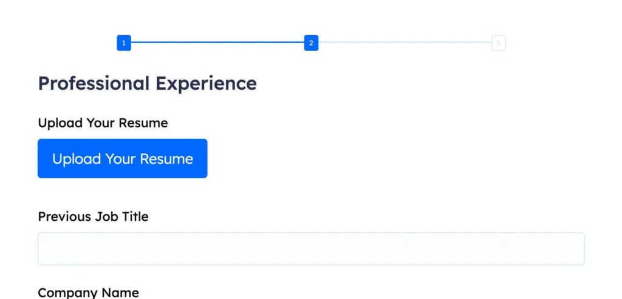This screenshot has width=622, height=299.
Task: Click the form's section title text
Action: point(147,83)
